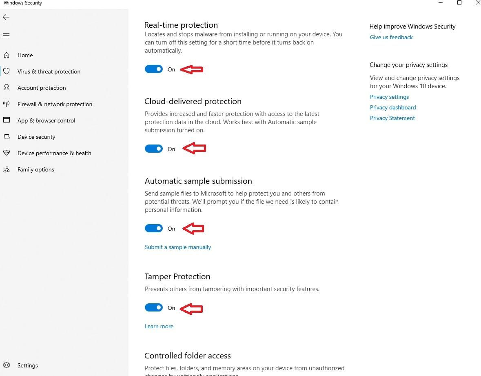Turn off Real-time protection toggle
Screen dimensions: 481x376
[x=154, y=69]
